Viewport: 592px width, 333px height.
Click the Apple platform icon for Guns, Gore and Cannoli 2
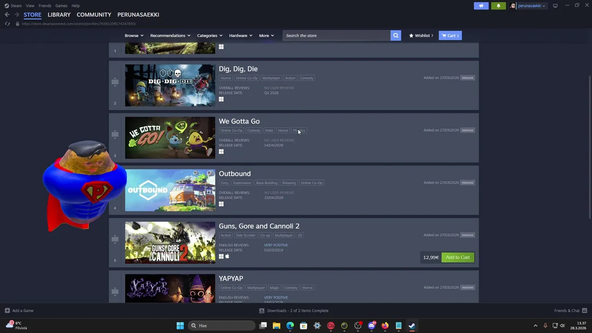click(x=227, y=256)
